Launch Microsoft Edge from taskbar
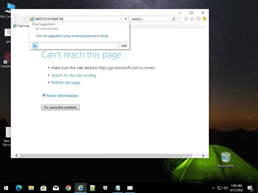The image size is (258, 193). pos(19,188)
